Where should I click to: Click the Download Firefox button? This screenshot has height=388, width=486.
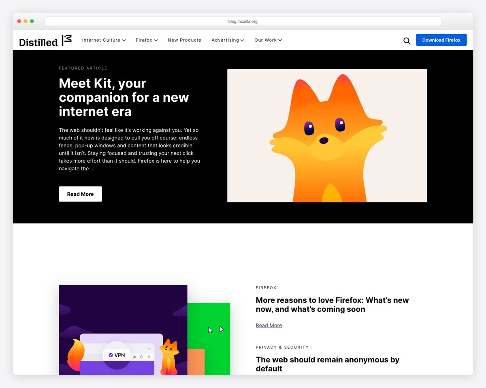[x=441, y=40]
